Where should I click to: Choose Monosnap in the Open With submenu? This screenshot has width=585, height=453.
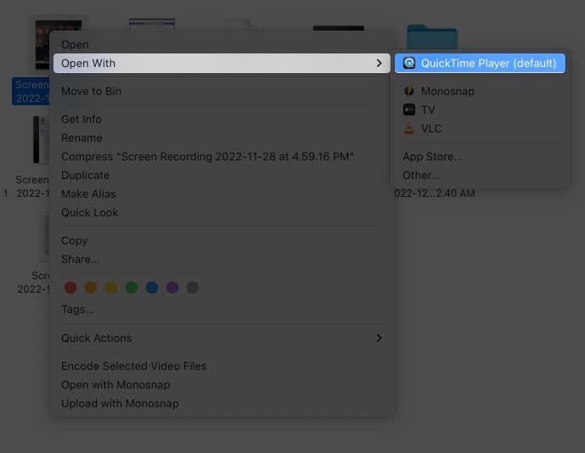(x=480, y=91)
